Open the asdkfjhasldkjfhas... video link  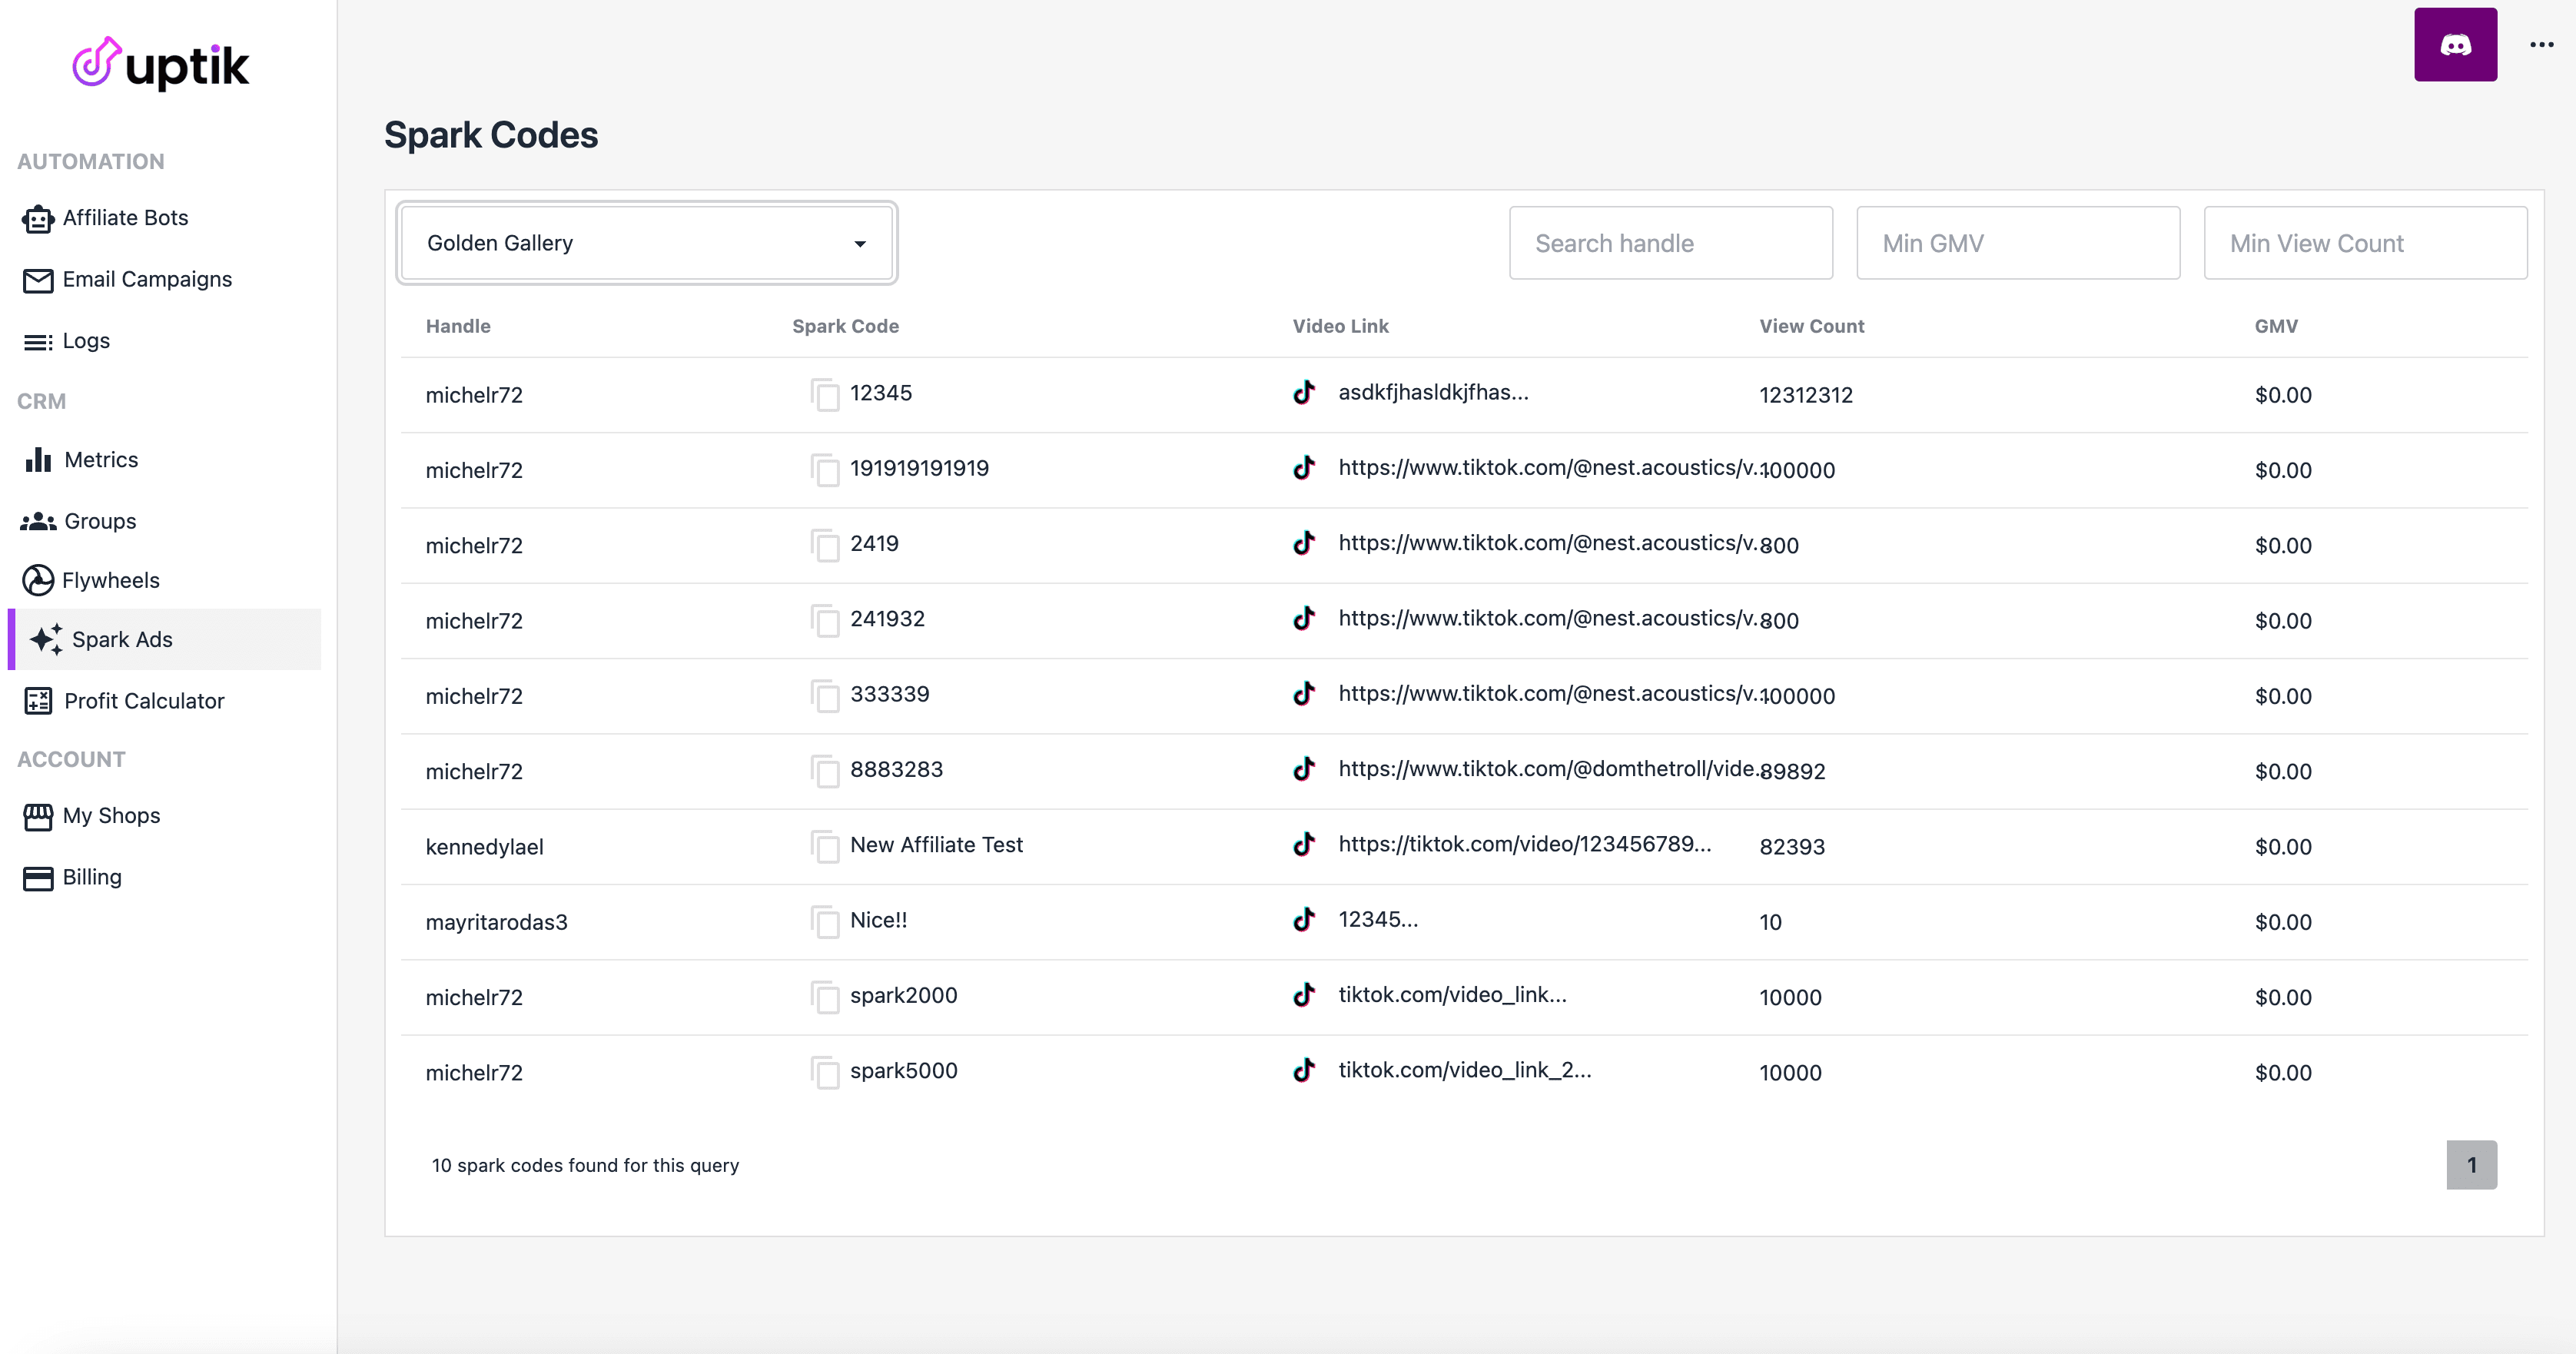pos(1433,392)
